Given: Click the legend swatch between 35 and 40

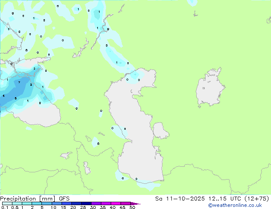Looking at the screenshot, I should 106,203.
